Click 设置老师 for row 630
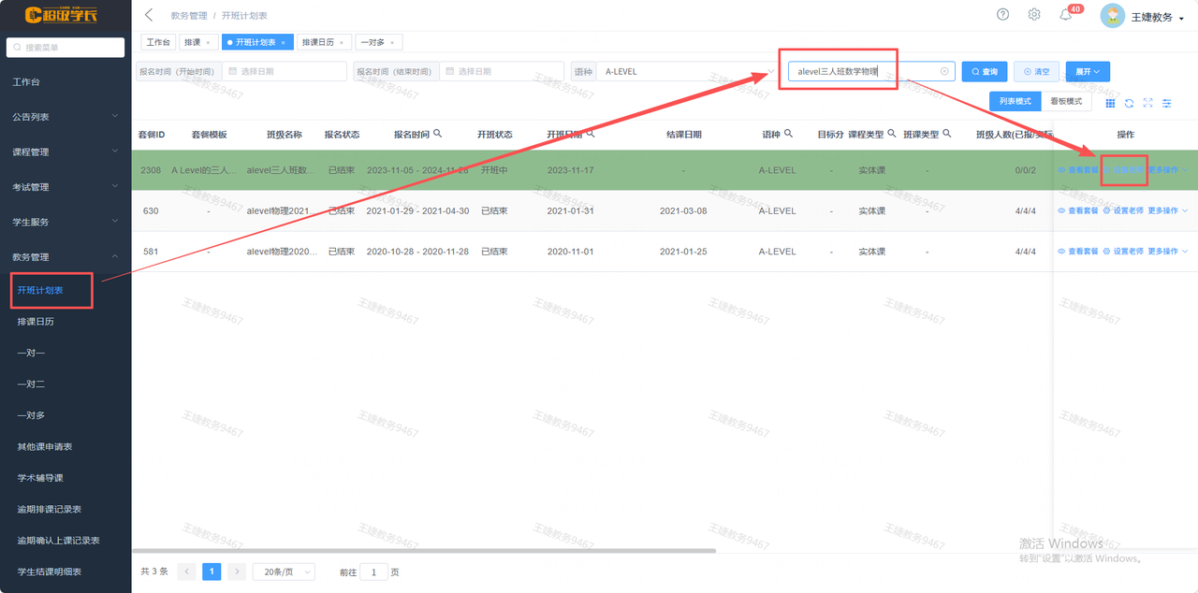 click(1123, 210)
